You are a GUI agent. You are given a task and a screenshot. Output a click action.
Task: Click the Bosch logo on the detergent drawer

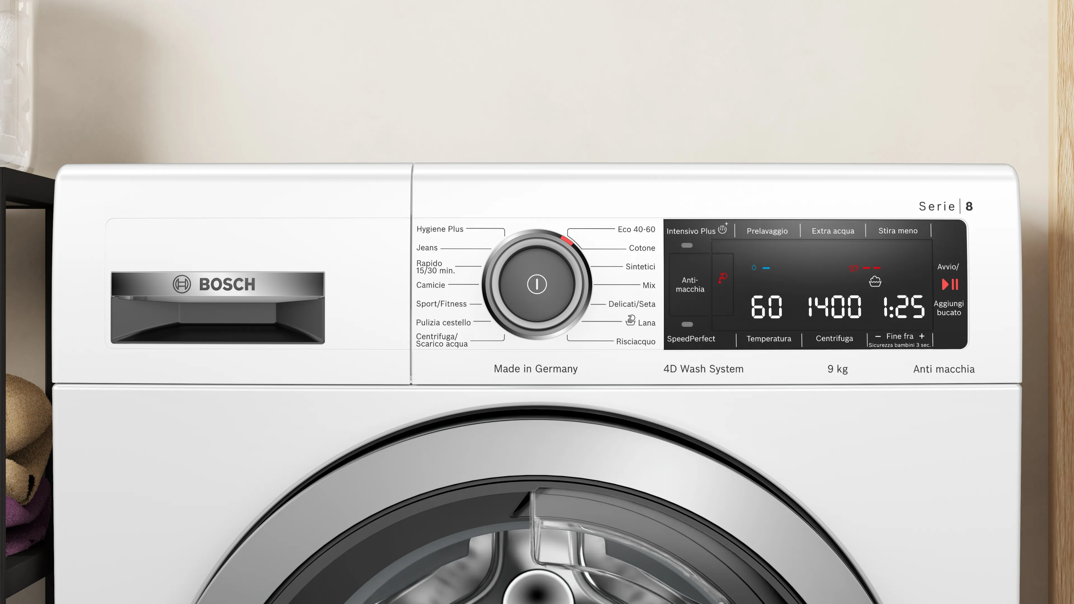coord(214,284)
